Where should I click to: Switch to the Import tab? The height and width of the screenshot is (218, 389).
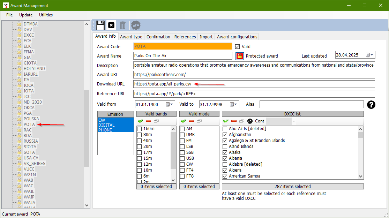207,37
